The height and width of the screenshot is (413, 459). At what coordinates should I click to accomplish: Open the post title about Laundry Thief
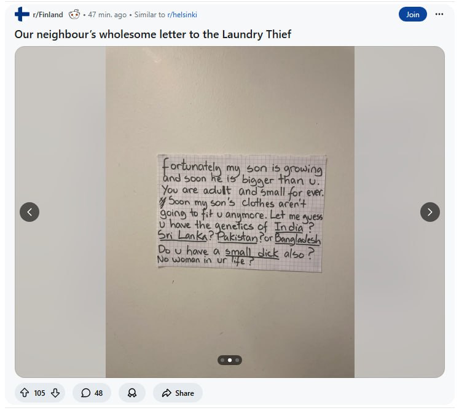[x=153, y=34]
